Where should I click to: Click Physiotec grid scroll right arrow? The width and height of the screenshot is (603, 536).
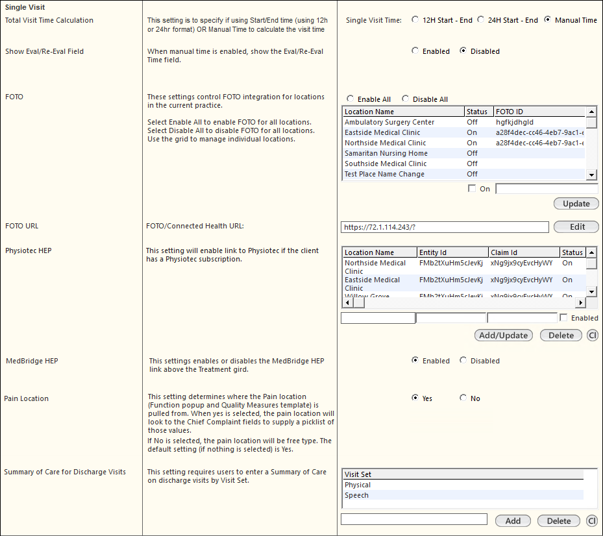click(x=580, y=303)
